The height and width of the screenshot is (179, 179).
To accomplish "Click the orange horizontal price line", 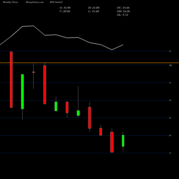I will pos(89,63).
